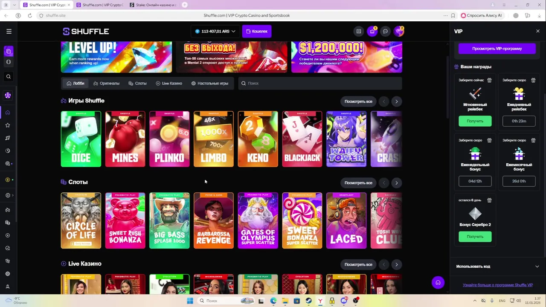Go to next Слоты games arrow
The image size is (546, 307).
click(396, 183)
